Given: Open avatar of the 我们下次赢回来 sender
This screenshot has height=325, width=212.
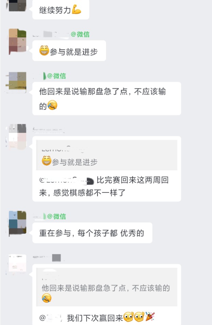Looking at the screenshot, I should (17, 264).
